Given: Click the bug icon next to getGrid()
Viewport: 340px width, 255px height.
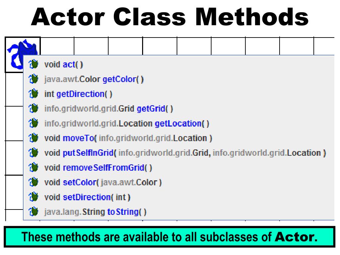Looking at the screenshot, I should click(x=34, y=109).
